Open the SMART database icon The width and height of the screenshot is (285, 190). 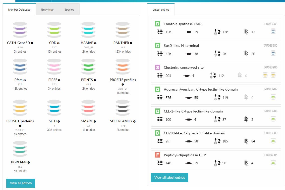[x=89, y=108]
